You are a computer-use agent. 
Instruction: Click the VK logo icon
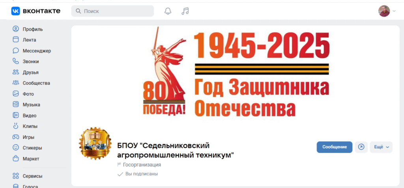[15, 11]
